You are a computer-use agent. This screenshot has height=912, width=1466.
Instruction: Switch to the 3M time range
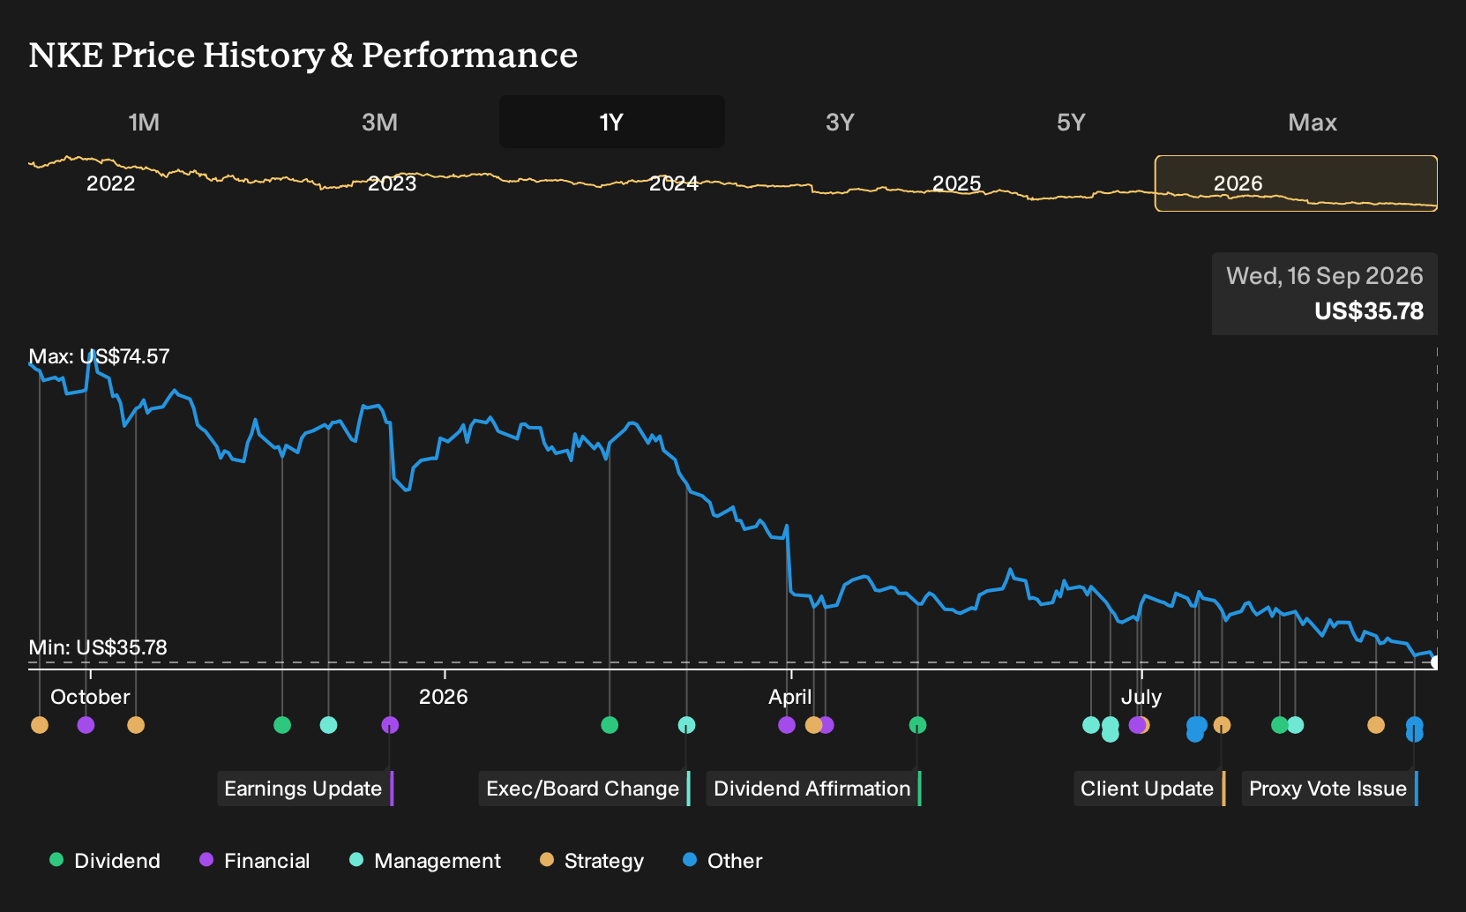pos(379,122)
